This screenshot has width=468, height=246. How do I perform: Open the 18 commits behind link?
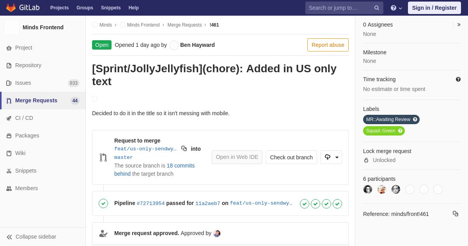181,166
